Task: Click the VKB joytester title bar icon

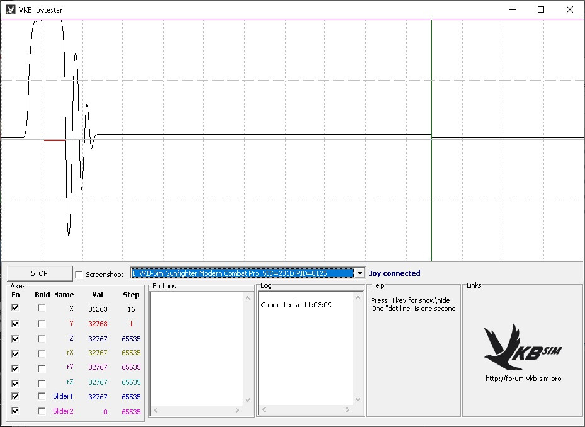Action: point(10,9)
